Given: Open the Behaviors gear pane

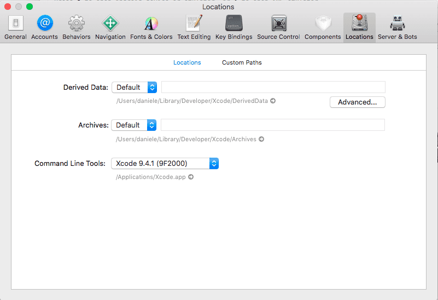Looking at the screenshot, I should pos(76,27).
